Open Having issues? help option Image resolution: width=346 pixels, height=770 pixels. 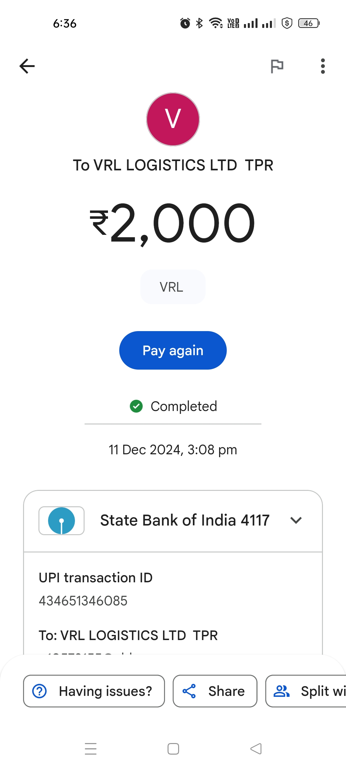[94, 691]
